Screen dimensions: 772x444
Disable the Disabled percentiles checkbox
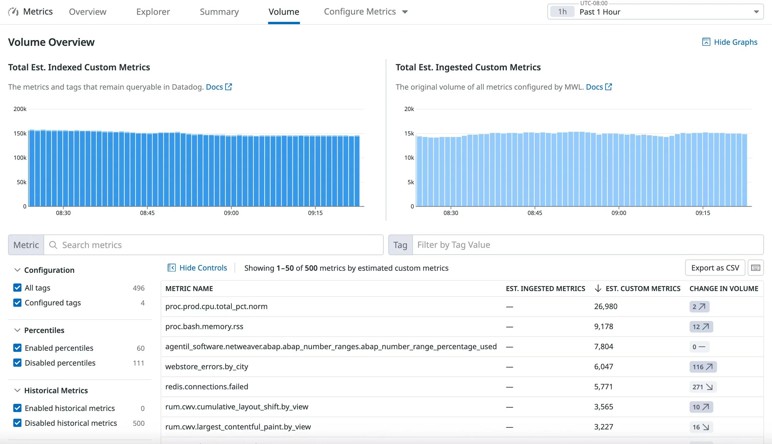17,363
